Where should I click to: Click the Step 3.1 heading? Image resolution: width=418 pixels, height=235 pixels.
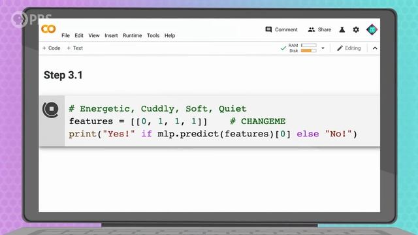coord(63,75)
